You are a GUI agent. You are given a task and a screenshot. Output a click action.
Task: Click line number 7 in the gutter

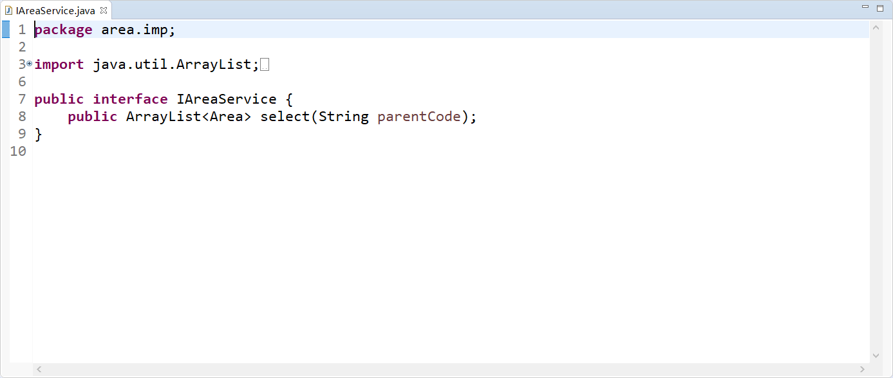pyautogui.click(x=23, y=99)
